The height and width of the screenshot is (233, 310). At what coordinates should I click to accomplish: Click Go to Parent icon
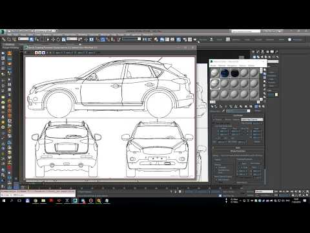coord(260,106)
